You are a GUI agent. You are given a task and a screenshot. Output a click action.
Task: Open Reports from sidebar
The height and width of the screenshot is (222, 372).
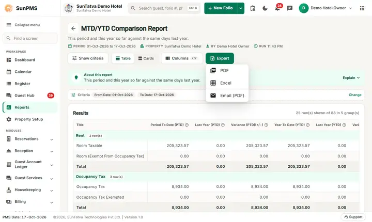(30, 107)
